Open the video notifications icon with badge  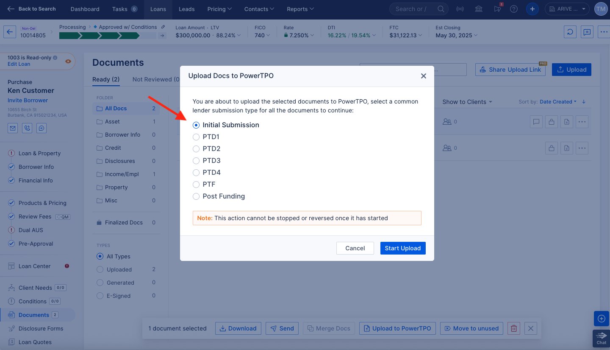pyautogui.click(x=497, y=9)
